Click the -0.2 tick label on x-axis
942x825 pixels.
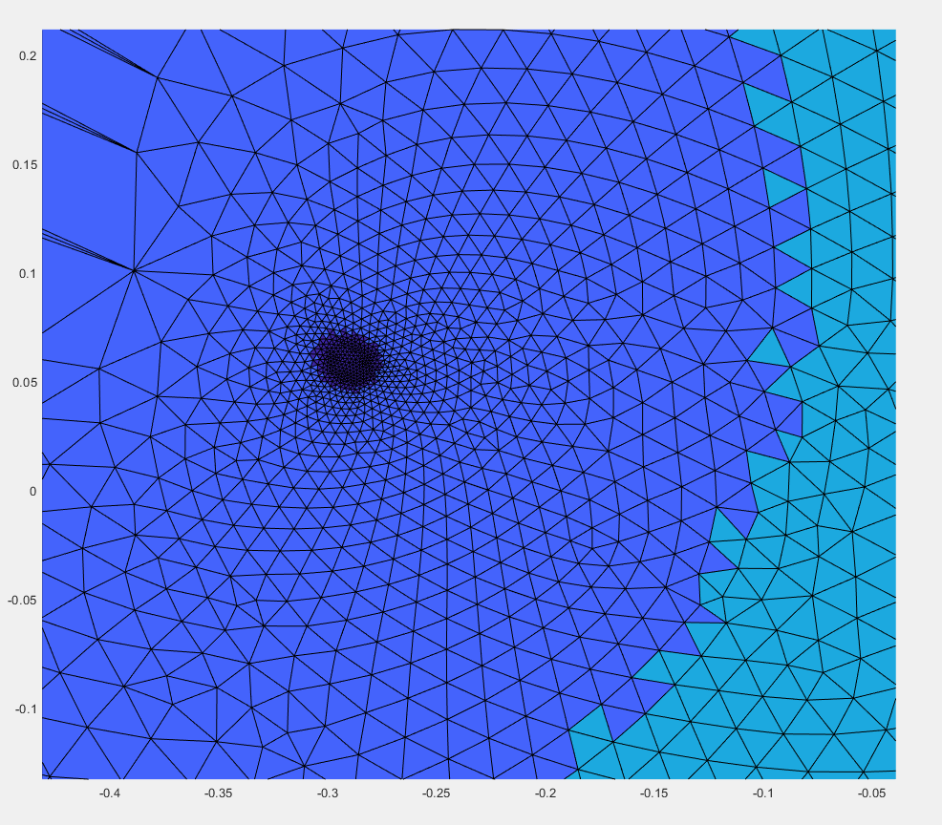[545, 793]
